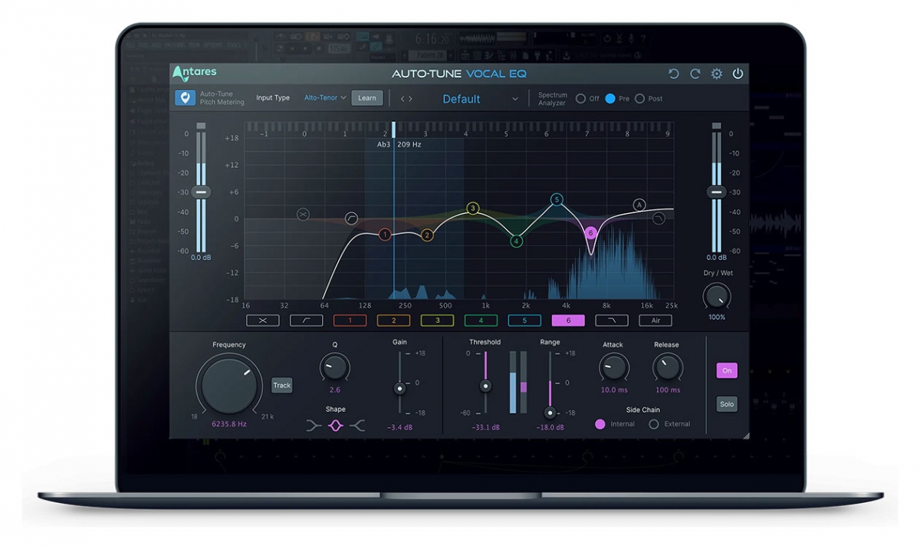
Task: Click the Release knob
Action: [x=667, y=368]
